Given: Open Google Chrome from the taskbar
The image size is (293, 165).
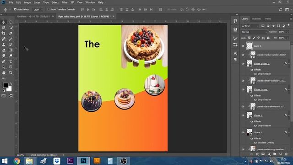Looking at the screenshot, I should [16, 161].
